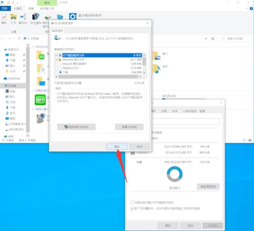Image resolution: width=254 pixels, height=231 pixels.
Task: Switch to the 安全 tab in Properties
Action: click(x=175, y=111)
